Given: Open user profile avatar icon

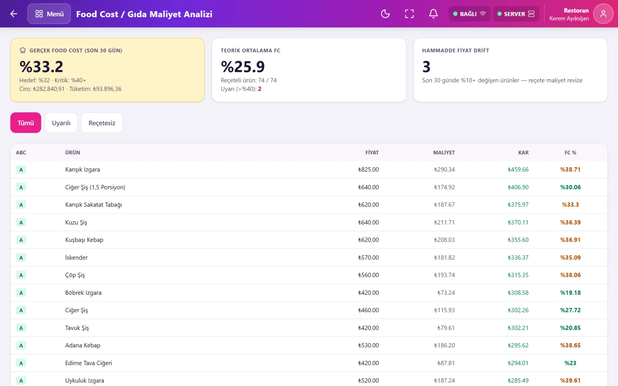Looking at the screenshot, I should click(603, 14).
